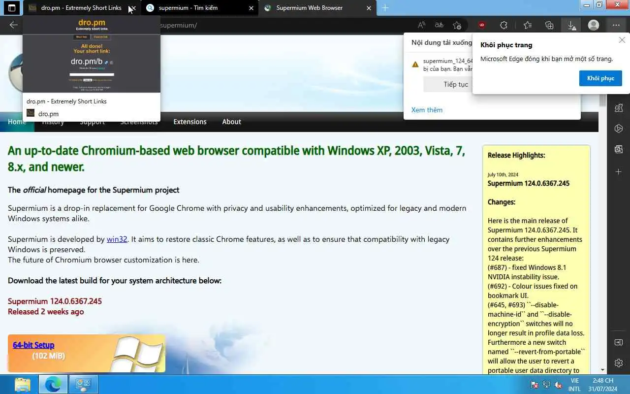
Task: Open the Collections icon
Action: tap(549, 25)
